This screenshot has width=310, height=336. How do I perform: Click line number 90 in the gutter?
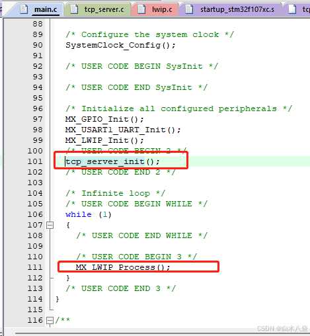[x=38, y=45]
